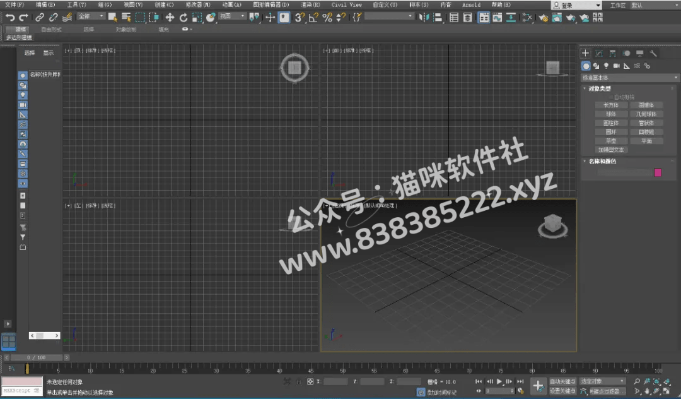Switch to the Modify panel tab icon
Screen dimensions: 681x399
(x=599, y=53)
